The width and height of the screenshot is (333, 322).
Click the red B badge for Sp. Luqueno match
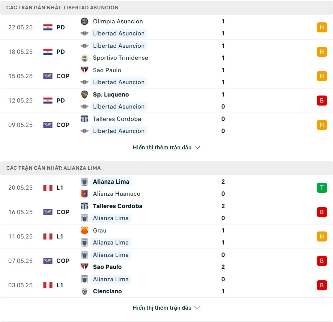tap(322, 101)
